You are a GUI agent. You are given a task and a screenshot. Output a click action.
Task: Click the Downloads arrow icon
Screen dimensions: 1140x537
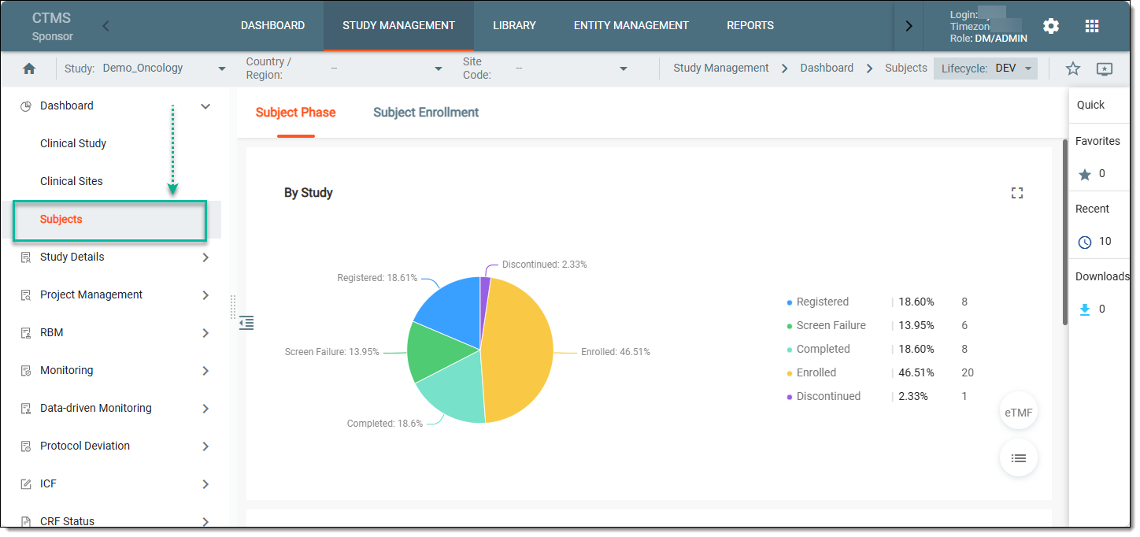1085,309
